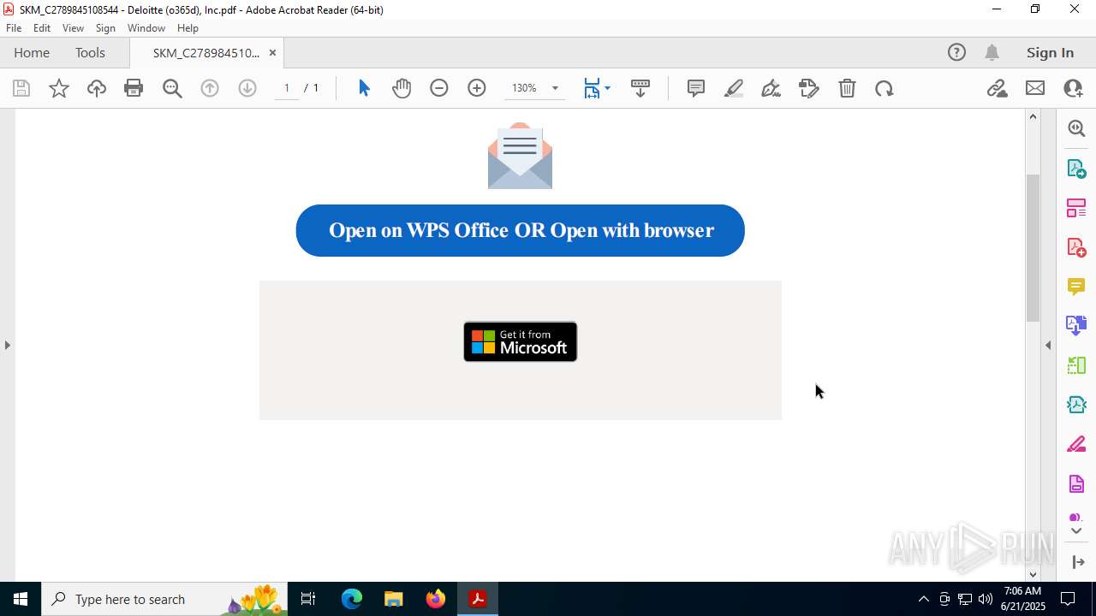Add a sticky note comment

click(696, 88)
